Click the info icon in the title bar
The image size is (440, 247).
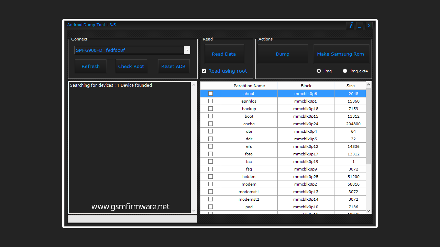click(350, 25)
